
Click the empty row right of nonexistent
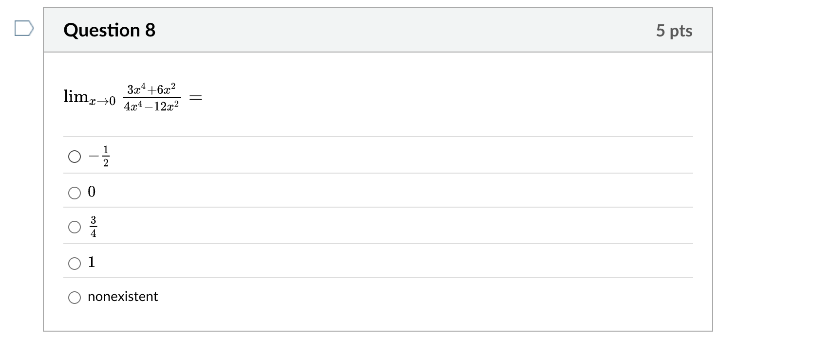[414, 297]
